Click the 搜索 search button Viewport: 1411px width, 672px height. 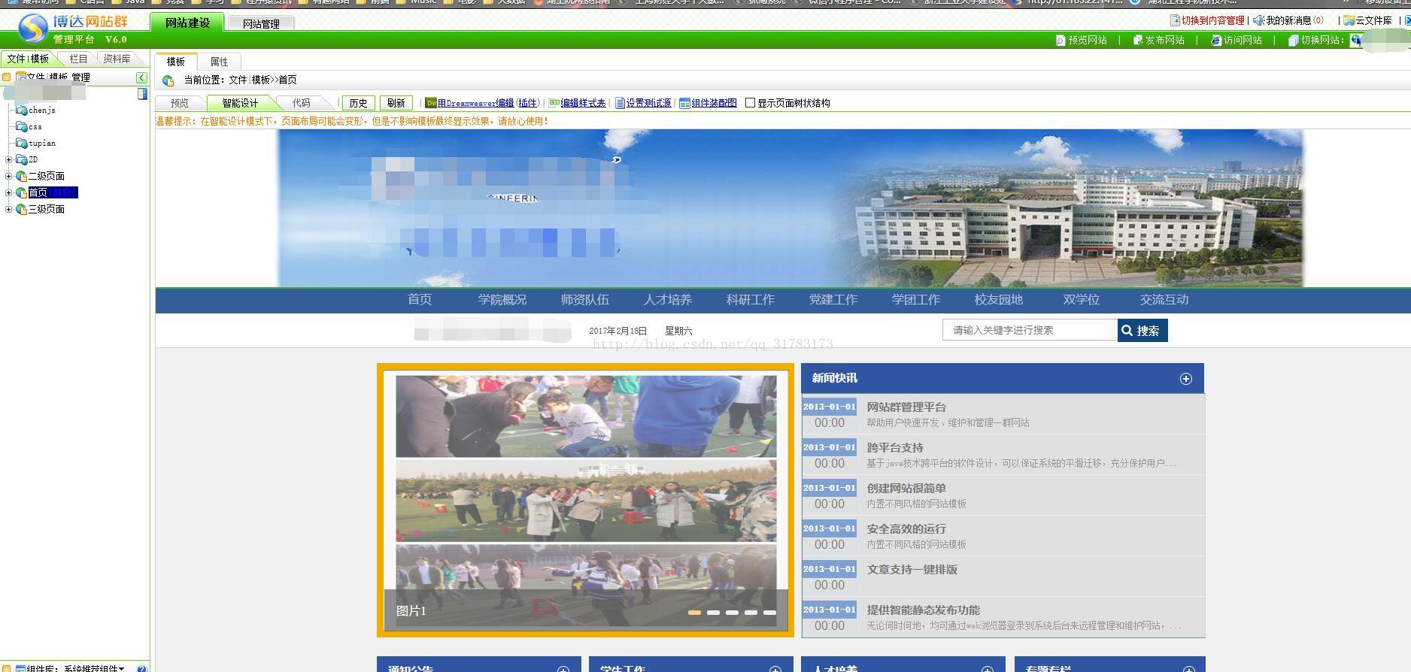click(1142, 331)
